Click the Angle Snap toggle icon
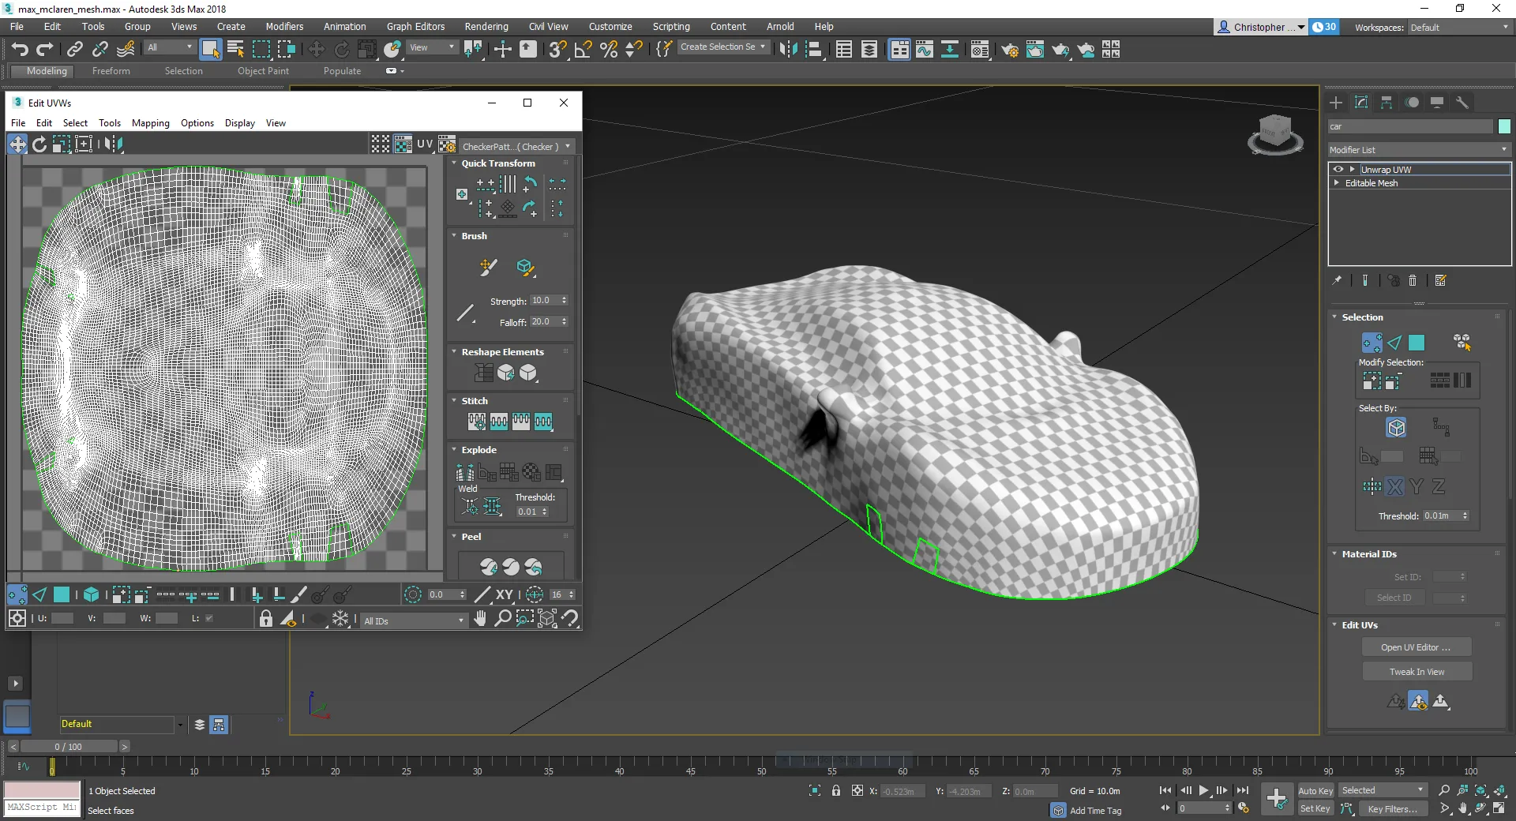 coord(583,50)
